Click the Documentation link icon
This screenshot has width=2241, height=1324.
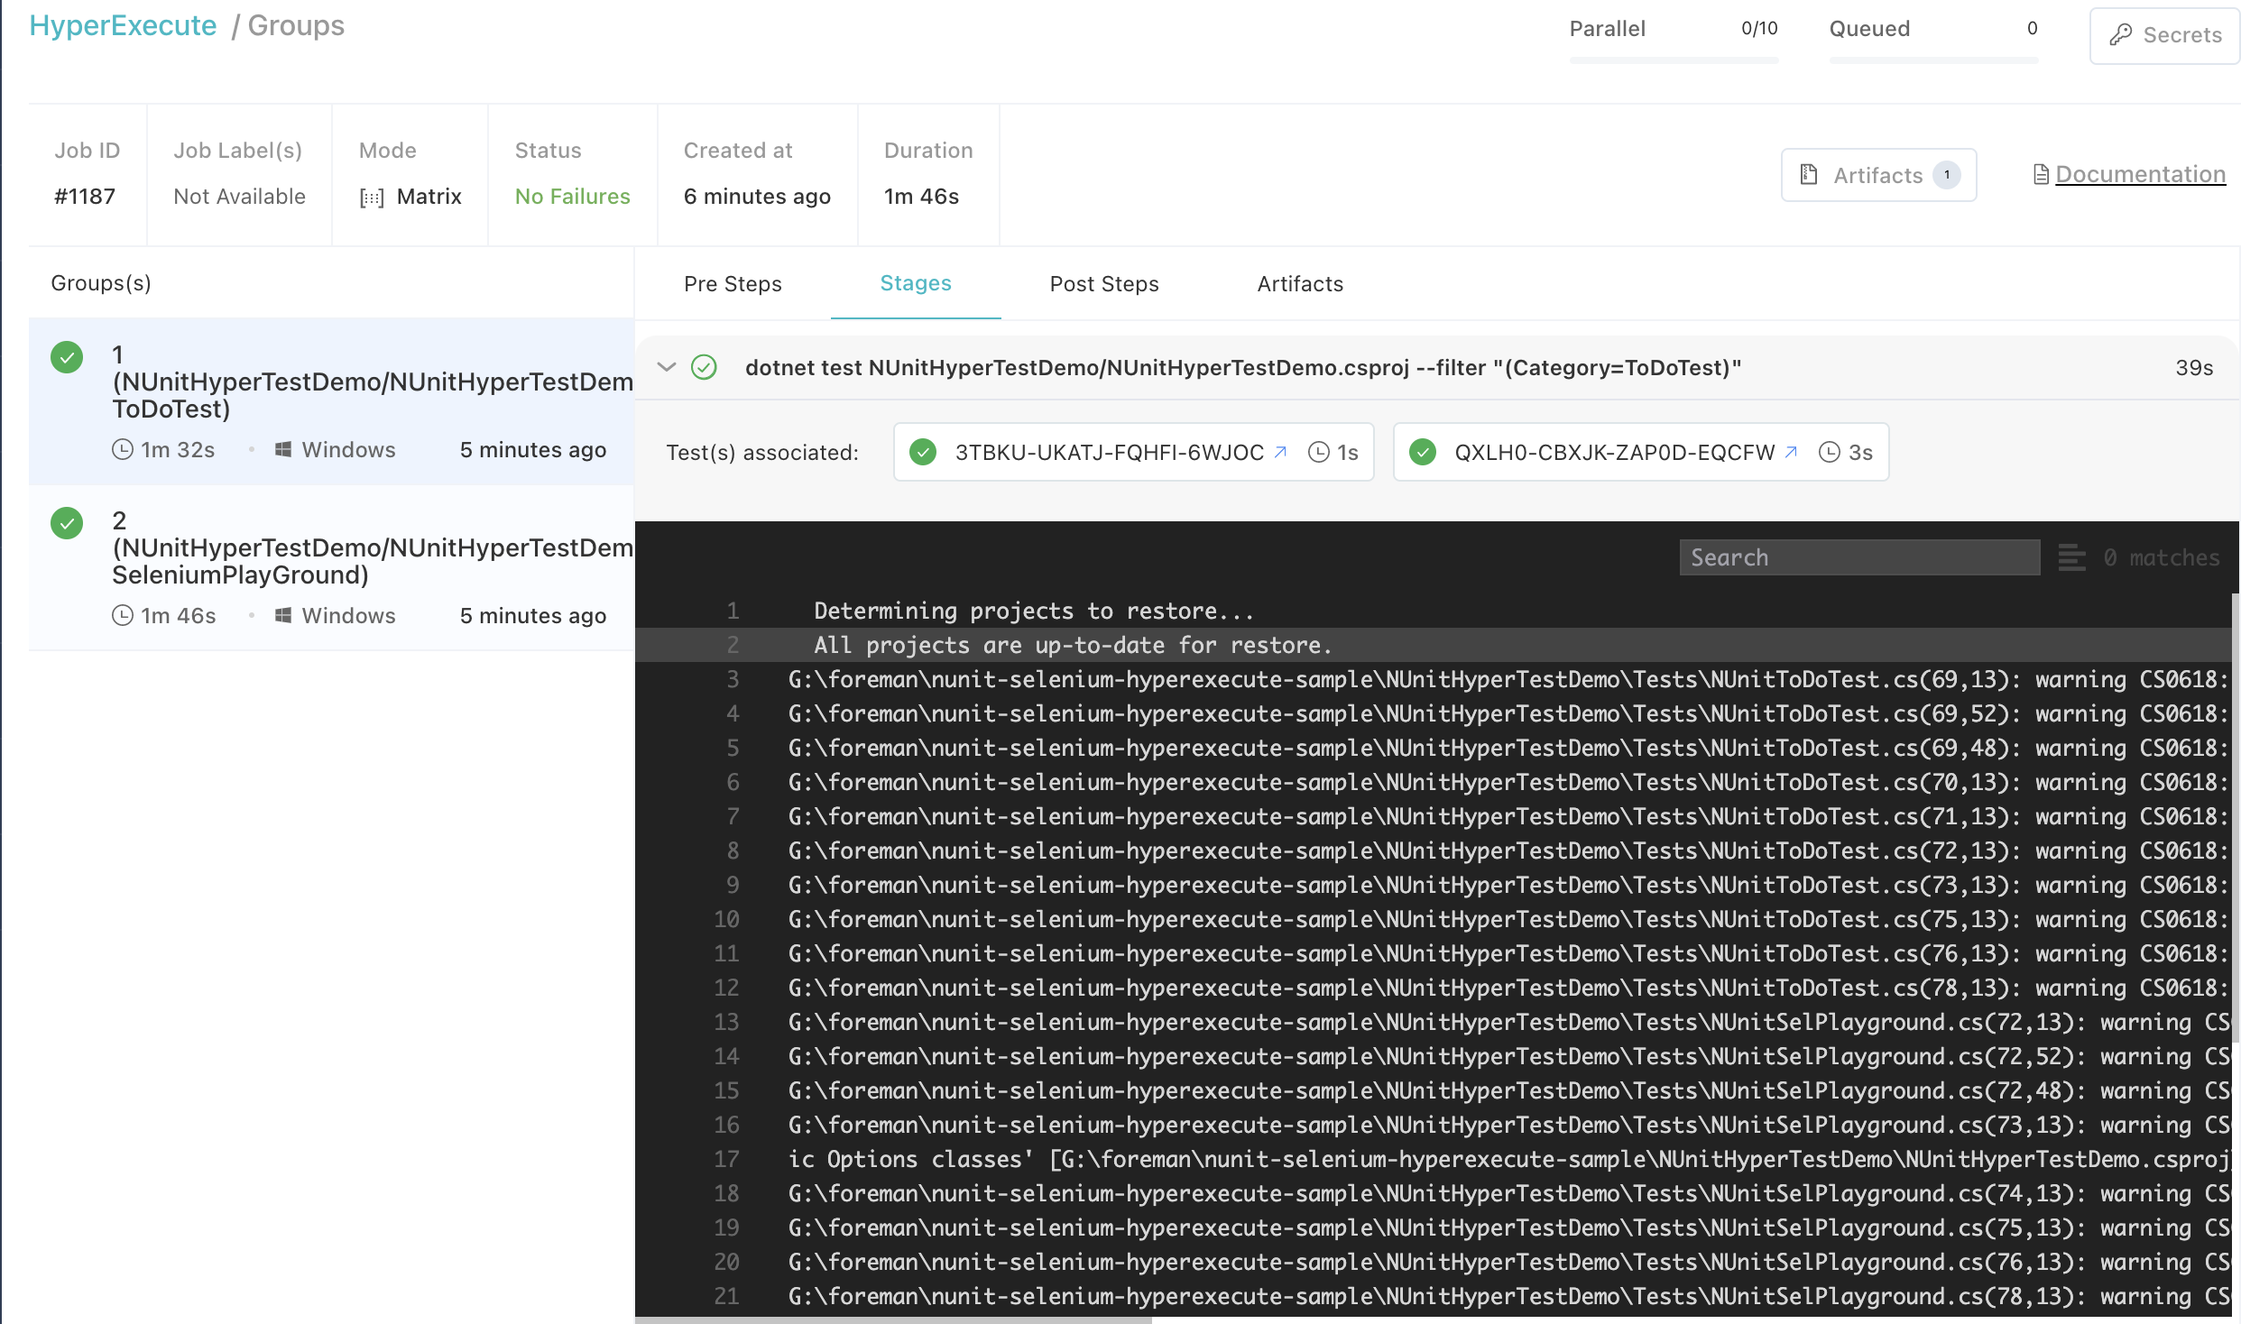(x=2039, y=173)
